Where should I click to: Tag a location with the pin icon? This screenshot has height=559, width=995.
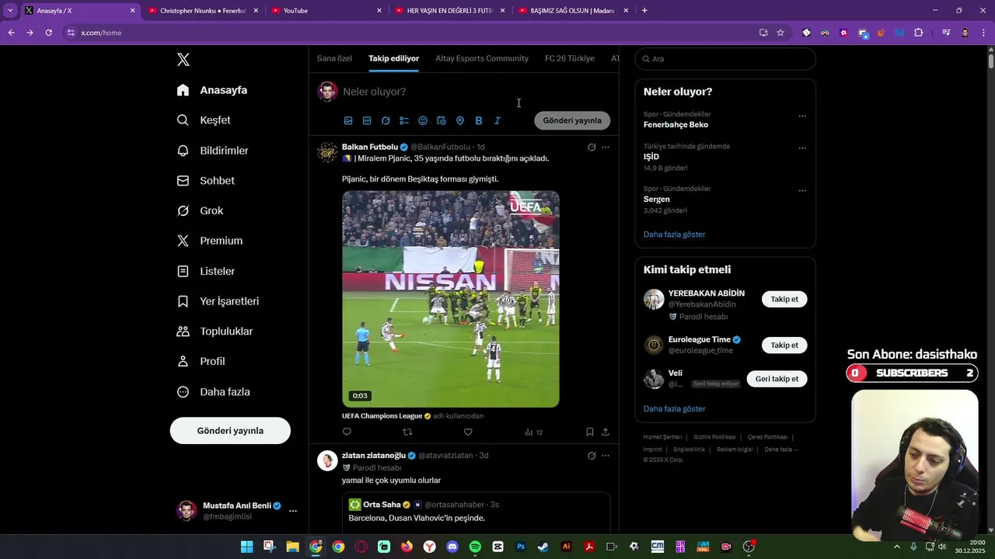point(460,120)
